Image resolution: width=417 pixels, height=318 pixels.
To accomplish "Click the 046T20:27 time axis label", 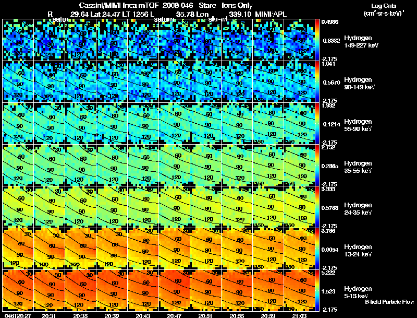I will pyautogui.click(x=18, y=315).
